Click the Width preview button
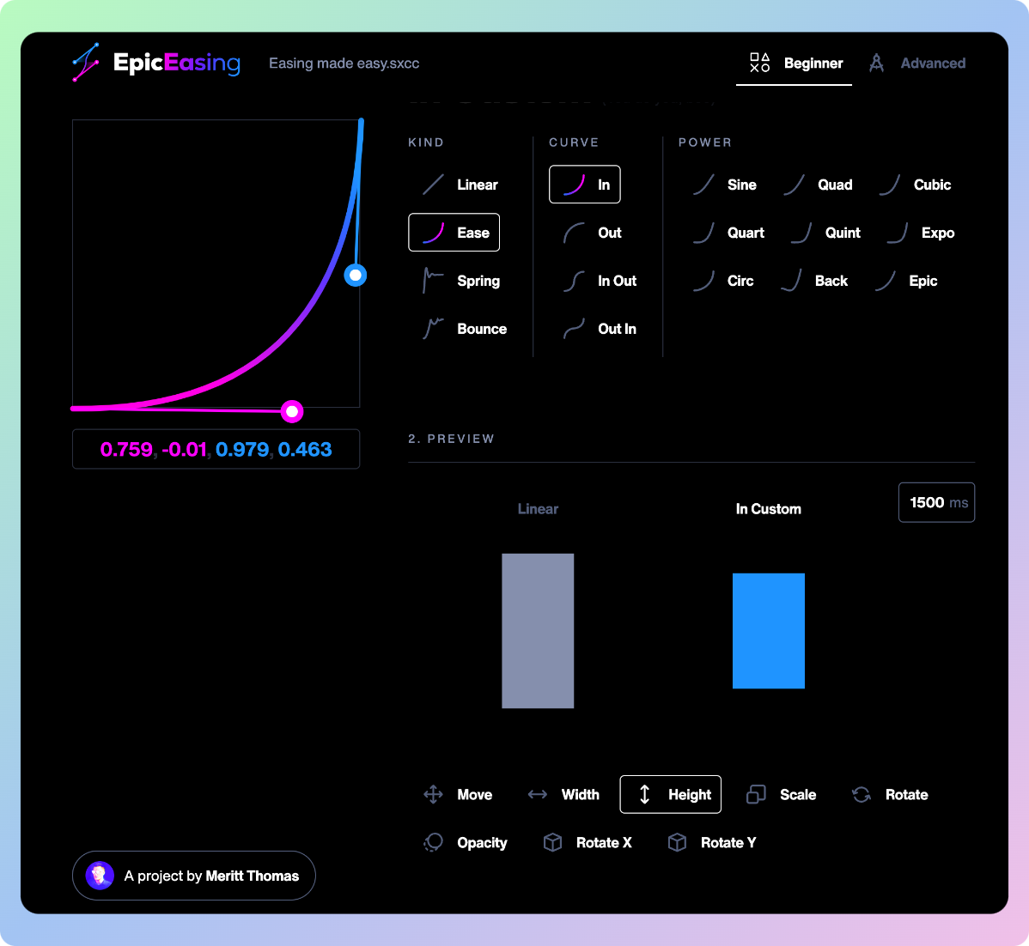The height and width of the screenshot is (946, 1029). point(563,795)
